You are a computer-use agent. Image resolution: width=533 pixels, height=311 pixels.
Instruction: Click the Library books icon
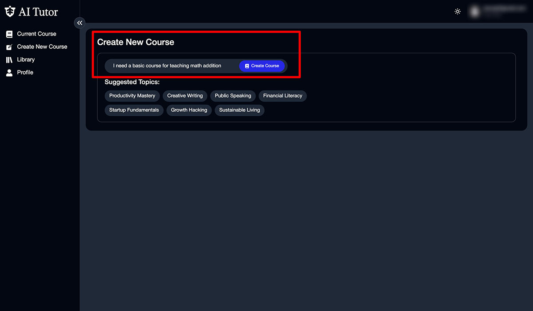9,60
